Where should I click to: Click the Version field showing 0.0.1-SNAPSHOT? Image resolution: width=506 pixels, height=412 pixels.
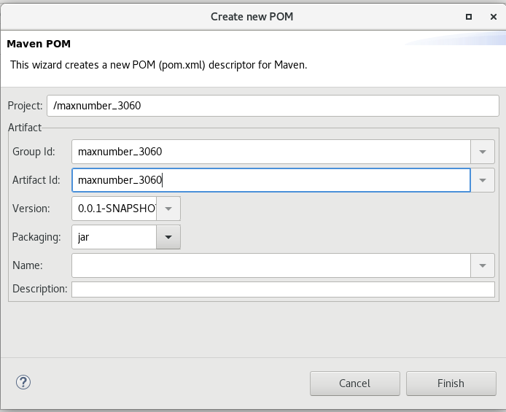click(114, 209)
